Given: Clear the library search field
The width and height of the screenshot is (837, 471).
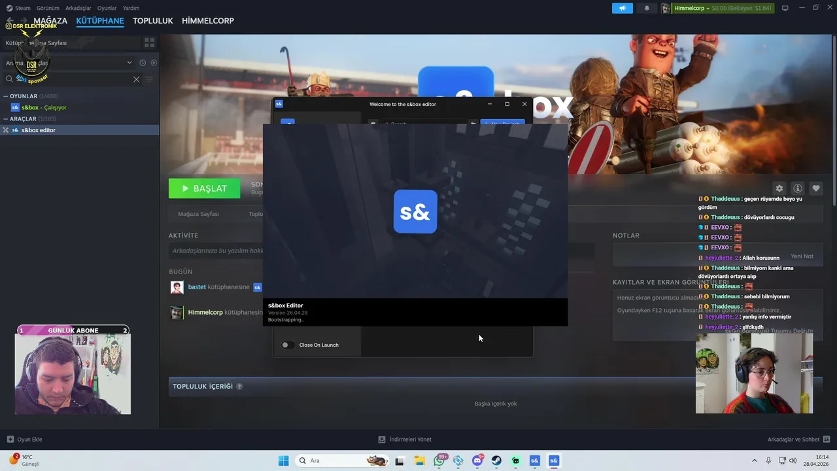Looking at the screenshot, I should 136,79.
